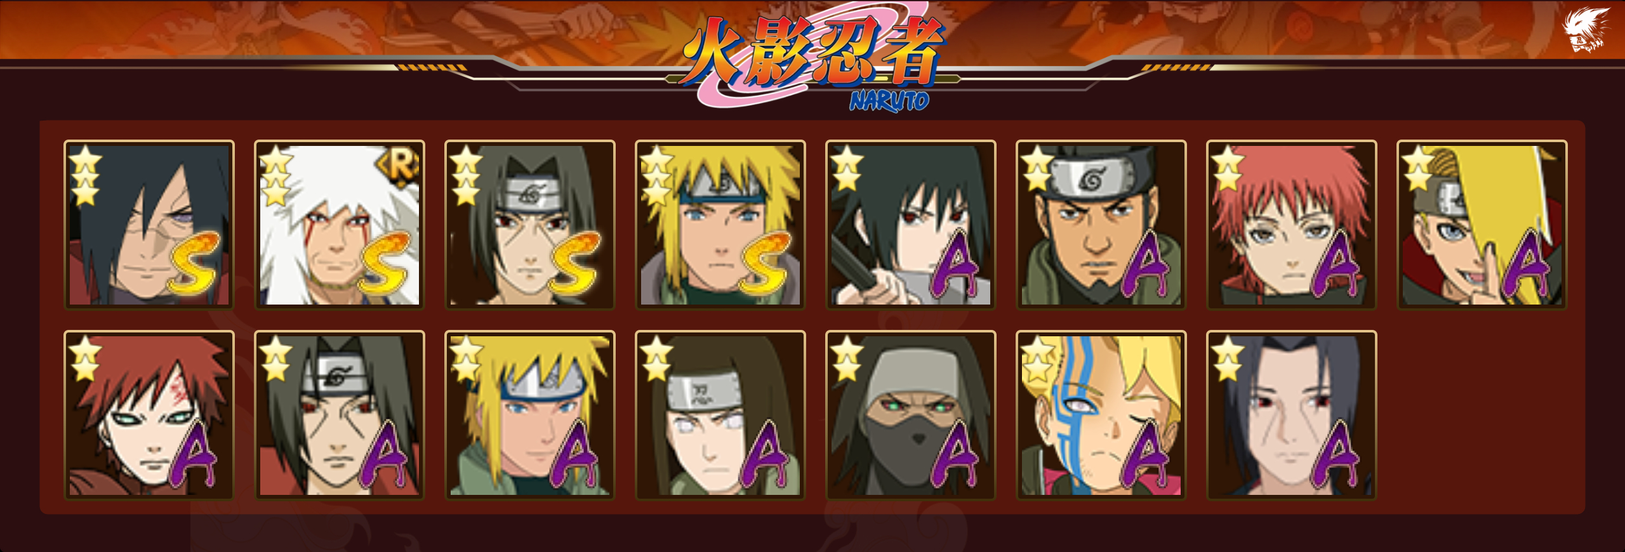Click the purple A badge on Deidara
The image size is (1625, 552).
coord(1528,264)
